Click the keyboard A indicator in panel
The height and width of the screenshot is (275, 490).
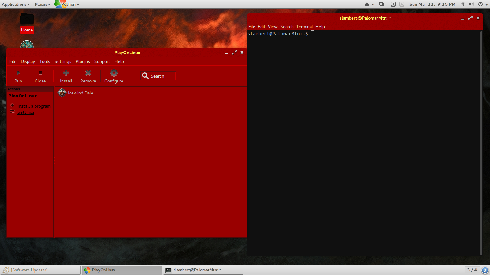point(402,4)
